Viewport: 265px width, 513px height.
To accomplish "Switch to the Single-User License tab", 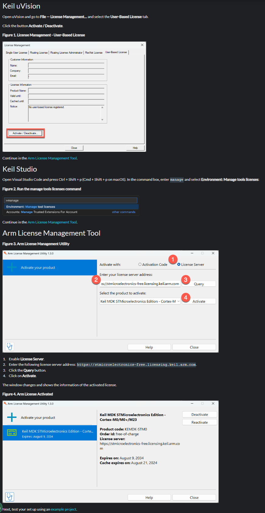I will [x=16, y=53].
